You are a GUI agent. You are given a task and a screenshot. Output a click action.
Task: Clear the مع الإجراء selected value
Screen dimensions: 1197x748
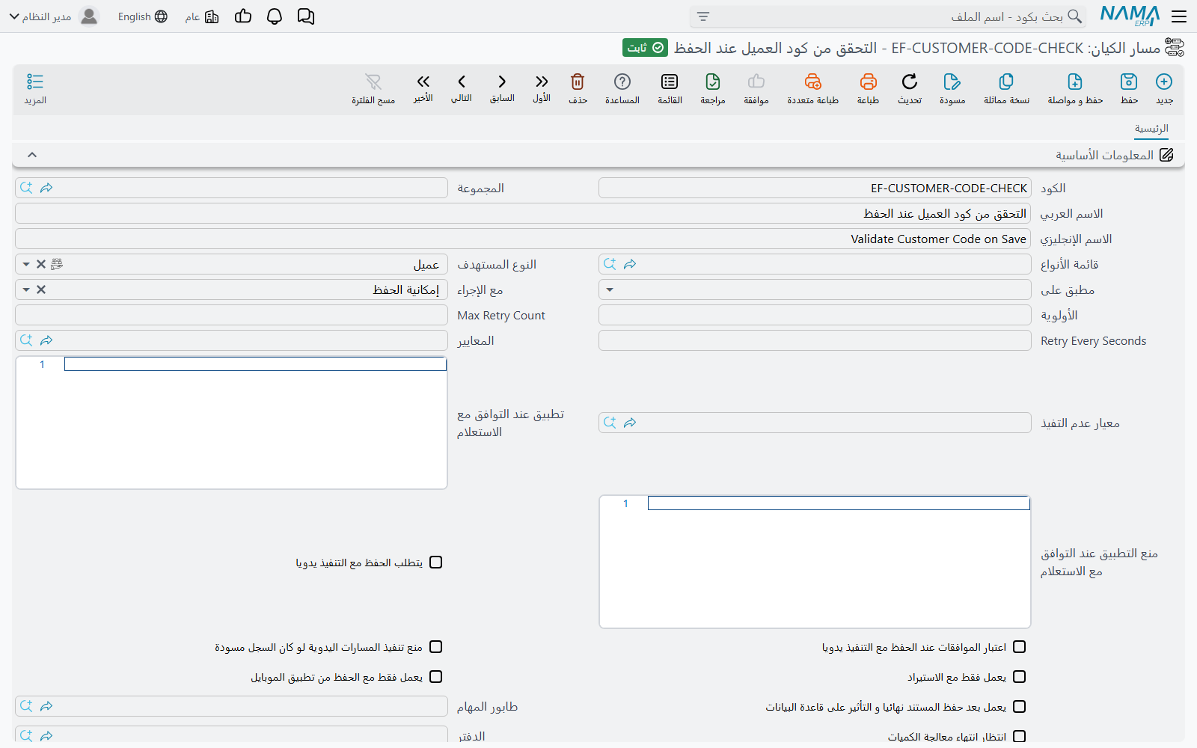pos(41,290)
